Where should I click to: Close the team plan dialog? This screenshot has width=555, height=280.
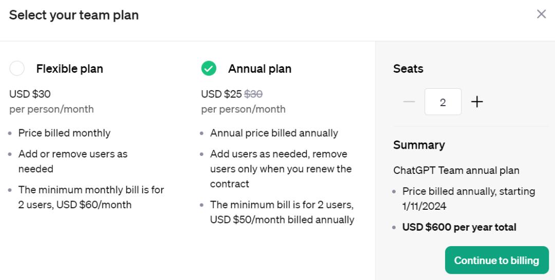[541, 14]
